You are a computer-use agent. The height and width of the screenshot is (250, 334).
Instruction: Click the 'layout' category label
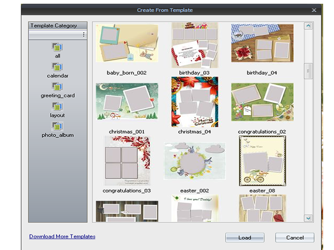pos(57,115)
